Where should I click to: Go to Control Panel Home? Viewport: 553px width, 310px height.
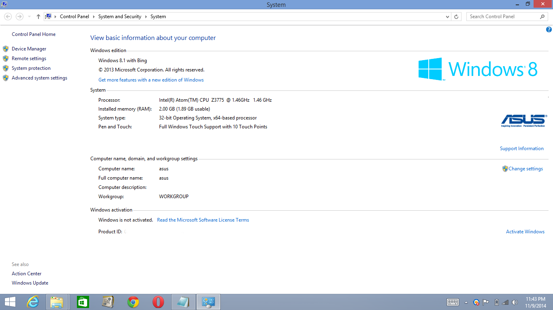click(x=34, y=34)
